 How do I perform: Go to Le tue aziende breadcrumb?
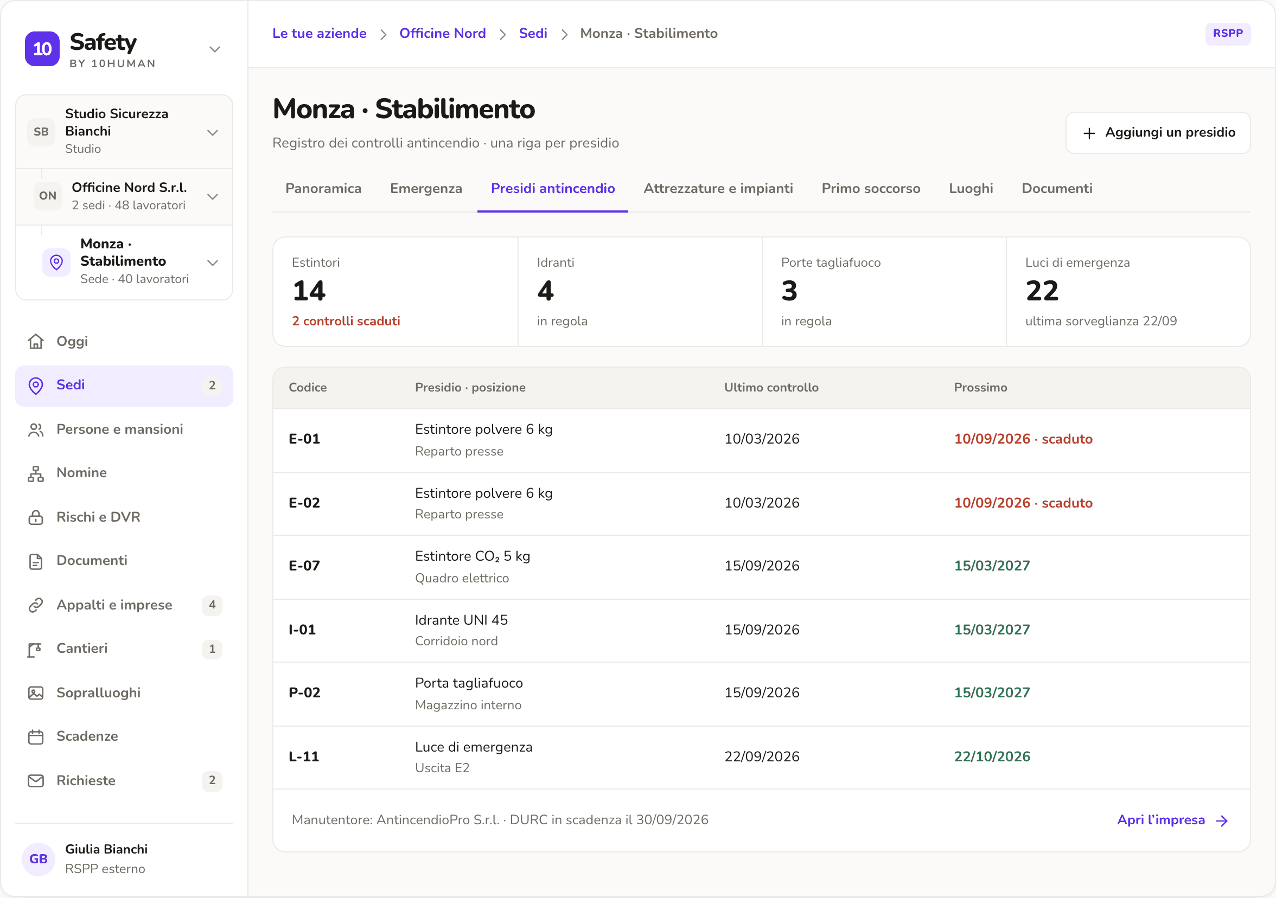point(320,33)
